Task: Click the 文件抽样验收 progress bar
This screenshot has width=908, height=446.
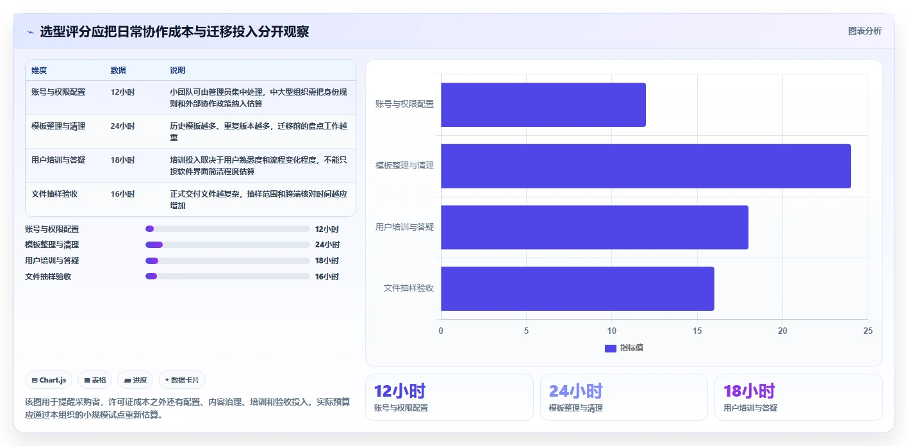Action: tap(227, 276)
